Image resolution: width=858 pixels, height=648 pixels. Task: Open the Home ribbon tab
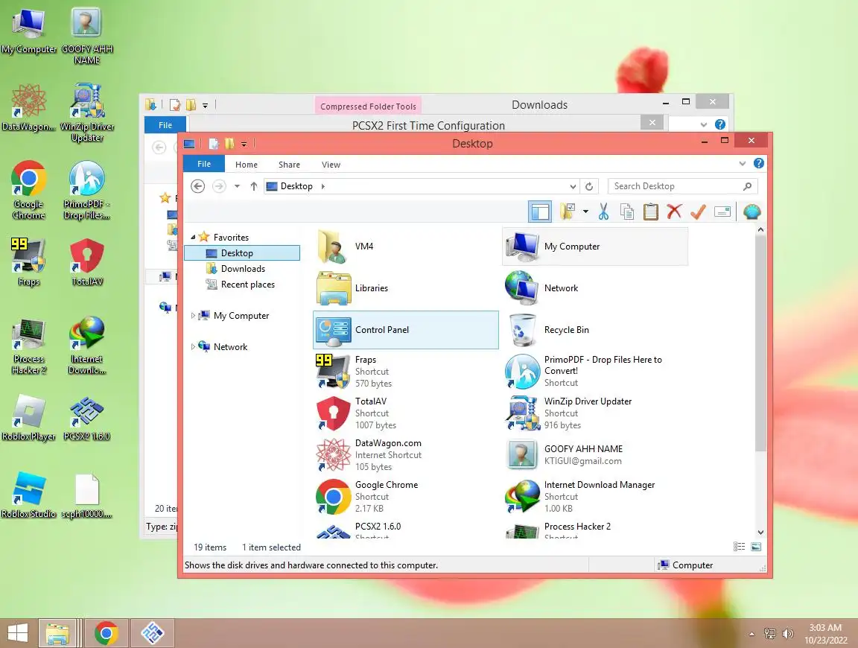coord(247,165)
